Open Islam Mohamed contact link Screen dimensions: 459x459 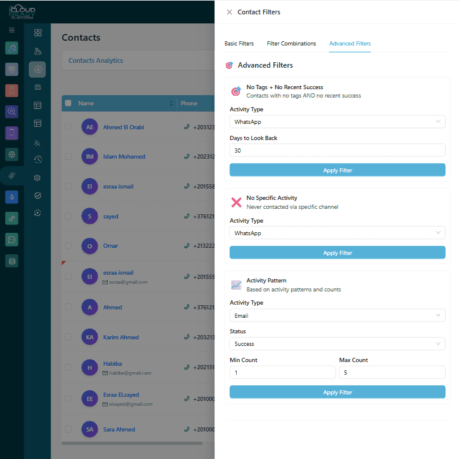coord(124,157)
